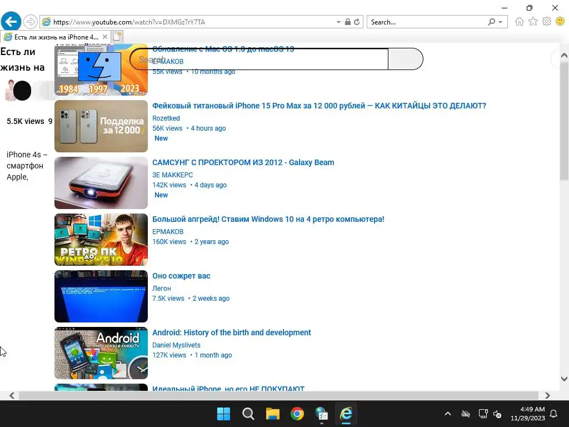
Task: Click the Home icon in IE toolbar
Action: tap(520, 22)
